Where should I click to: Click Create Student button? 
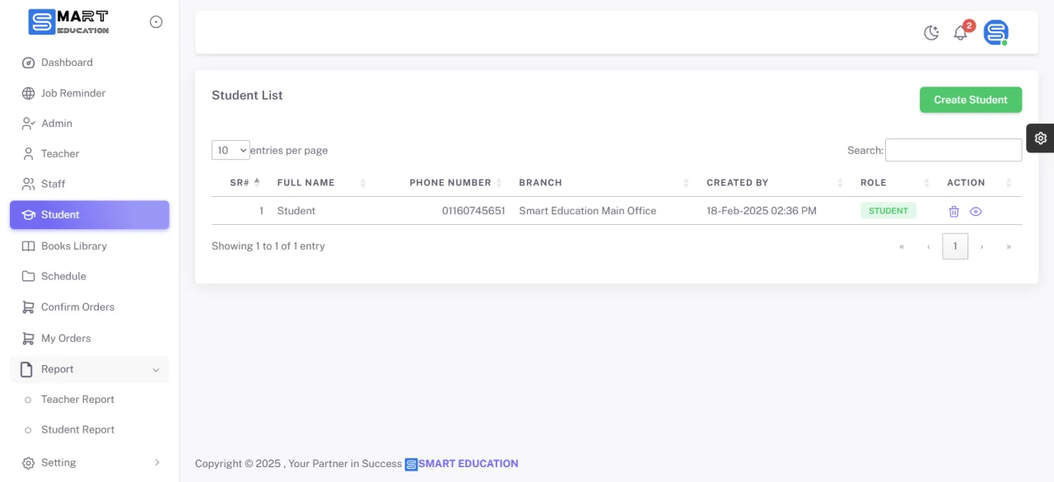[971, 100]
